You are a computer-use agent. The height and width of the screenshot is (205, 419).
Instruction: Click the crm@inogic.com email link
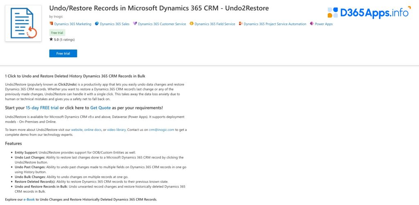click(x=161, y=130)
